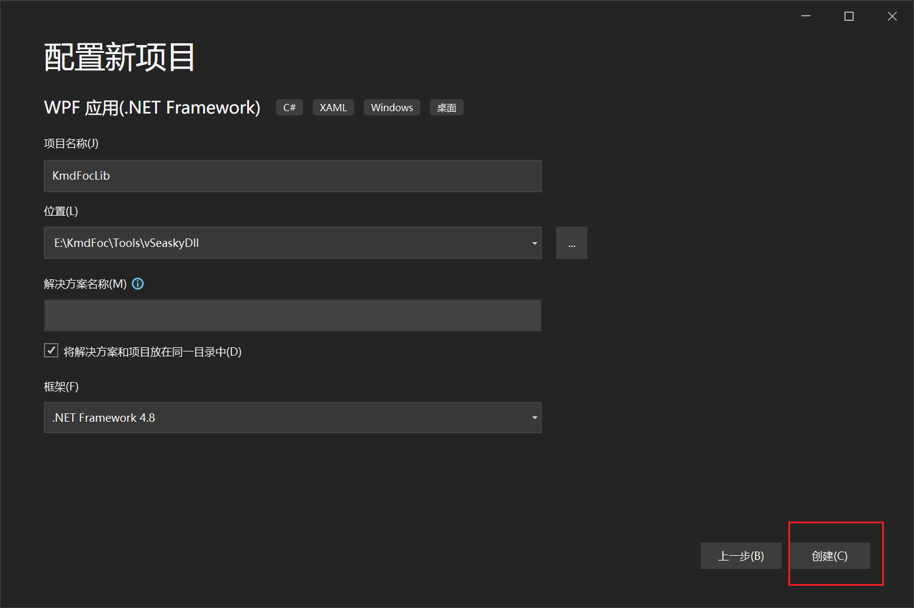Click the WPF 应用(.NET Framework) heading
Image resolution: width=914 pixels, height=608 pixels.
pyautogui.click(x=152, y=108)
